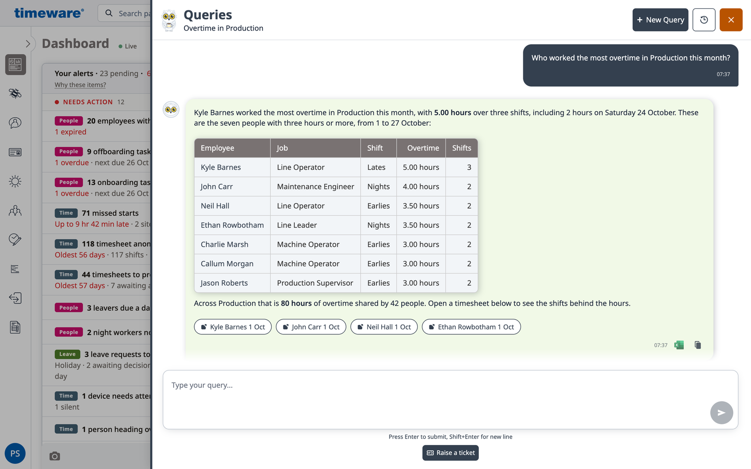The height and width of the screenshot is (469, 751).
Task: Click the owl logo in the Queries header
Action: (169, 21)
